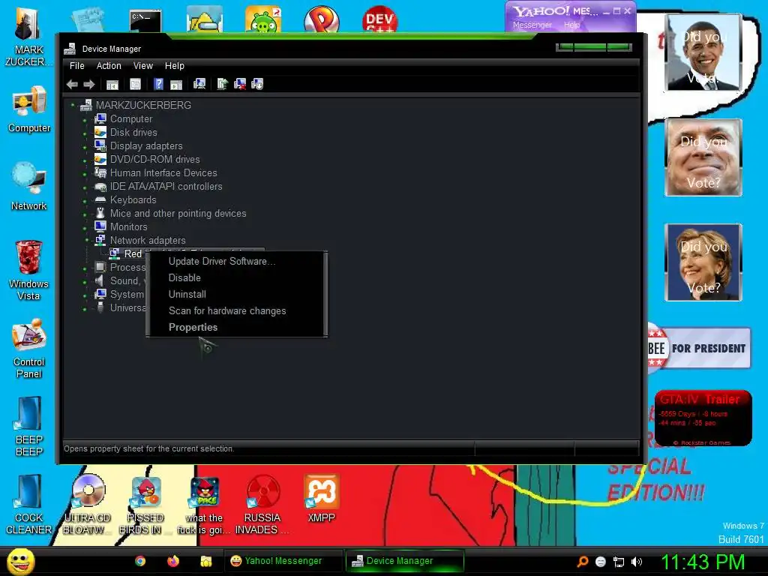
Task: Click the bottom Did you Vote thumbnail
Action: click(703, 262)
